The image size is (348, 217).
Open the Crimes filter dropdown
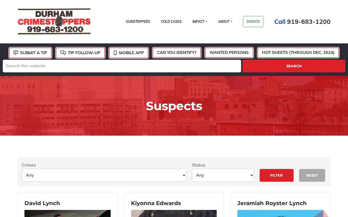[x=104, y=175]
